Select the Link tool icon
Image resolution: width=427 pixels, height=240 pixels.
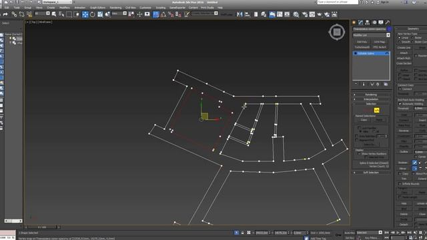(14, 15)
